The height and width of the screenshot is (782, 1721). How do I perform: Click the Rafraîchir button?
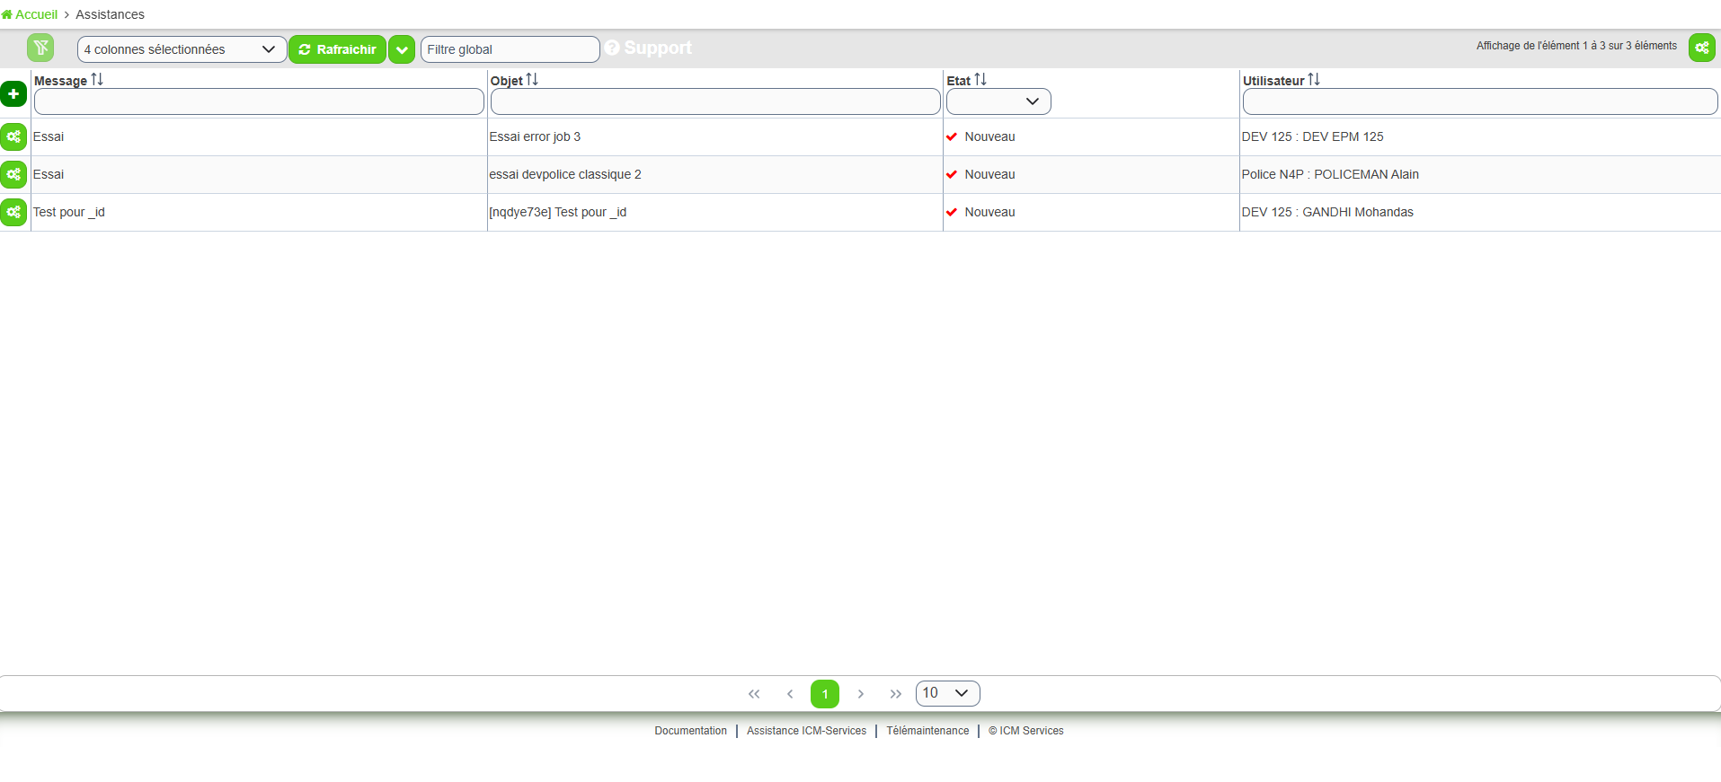pyautogui.click(x=337, y=49)
